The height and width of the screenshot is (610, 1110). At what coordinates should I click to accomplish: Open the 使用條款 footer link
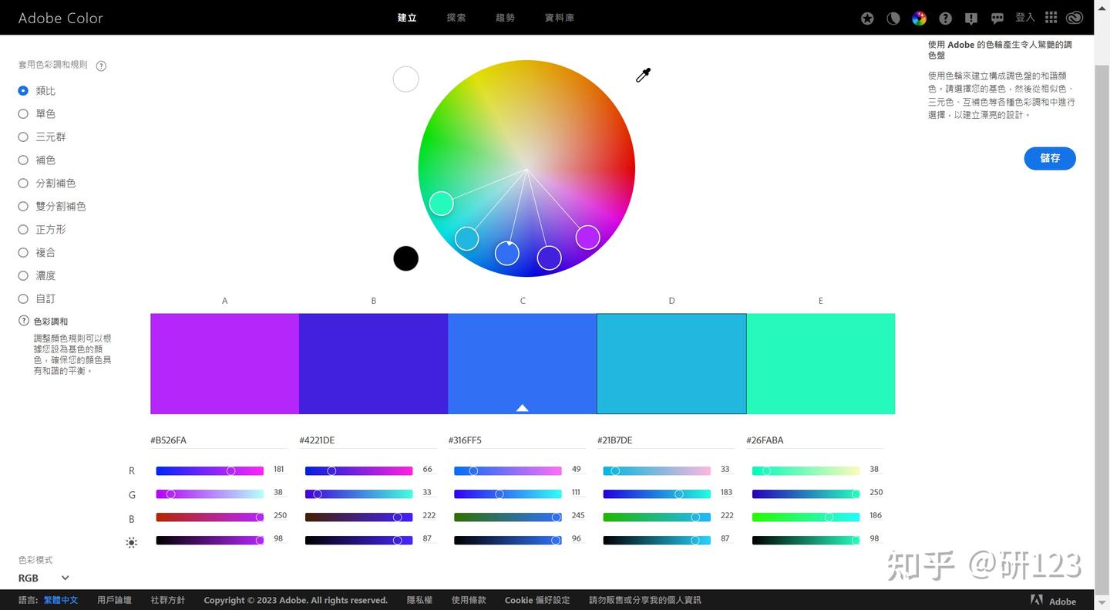[469, 600]
